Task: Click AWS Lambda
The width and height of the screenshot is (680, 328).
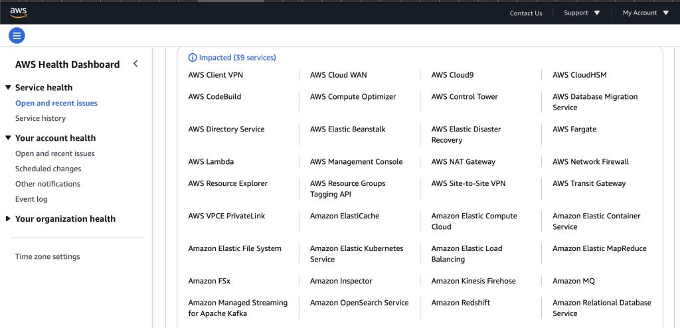Action: tap(211, 162)
